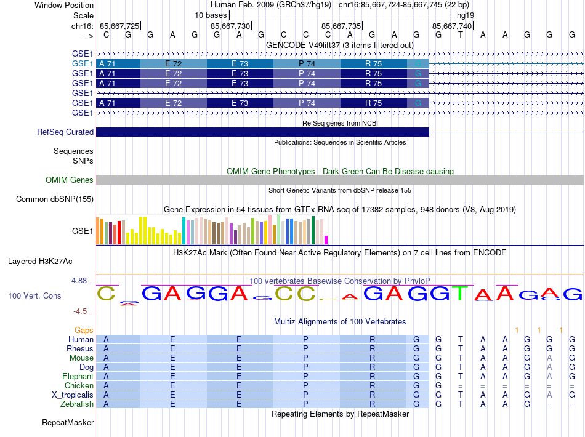Click Multiz Alignments of 100 Vertebrates title

coord(340,322)
